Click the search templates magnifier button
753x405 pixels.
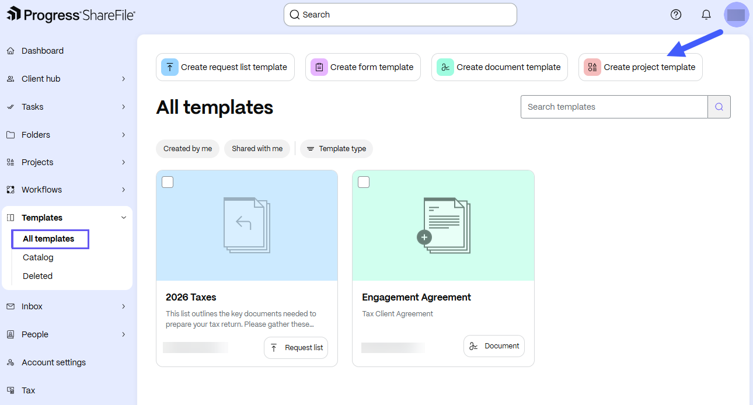[719, 107]
